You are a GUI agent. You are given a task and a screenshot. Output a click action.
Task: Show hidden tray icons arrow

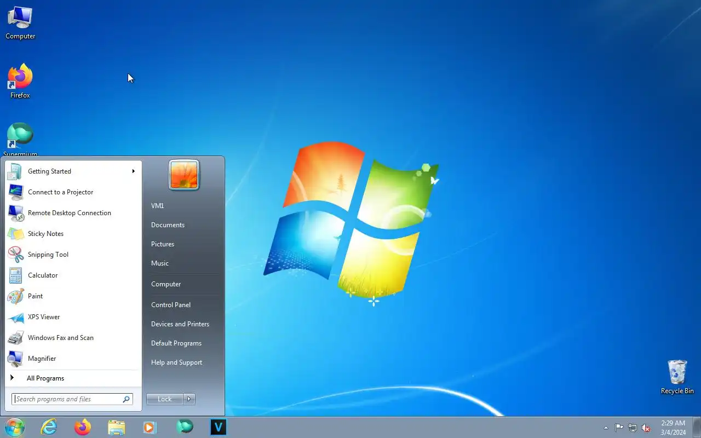tap(606, 428)
